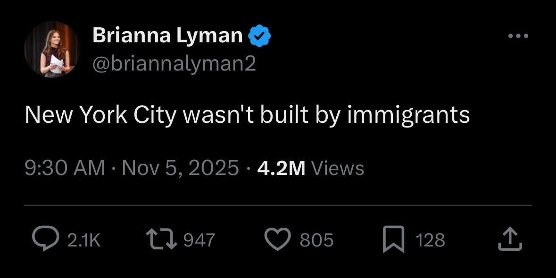The height and width of the screenshot is (278, 556).
Task: Click the 128 bookmarks count
Action: [430, 240]
